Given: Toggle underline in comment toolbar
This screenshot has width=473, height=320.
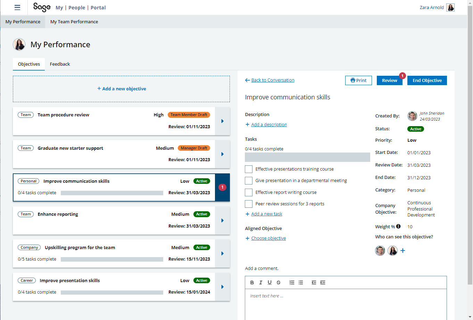Looking at the screenshot, I should tap(269, 282).
